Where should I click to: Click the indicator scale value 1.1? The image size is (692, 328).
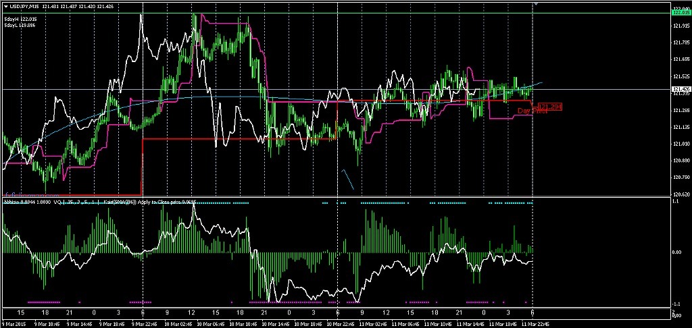click(675, 202)
